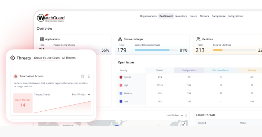The image size is (262, 137).
Task: Open map Last 30 days dropdown
Action: point(175,115)
